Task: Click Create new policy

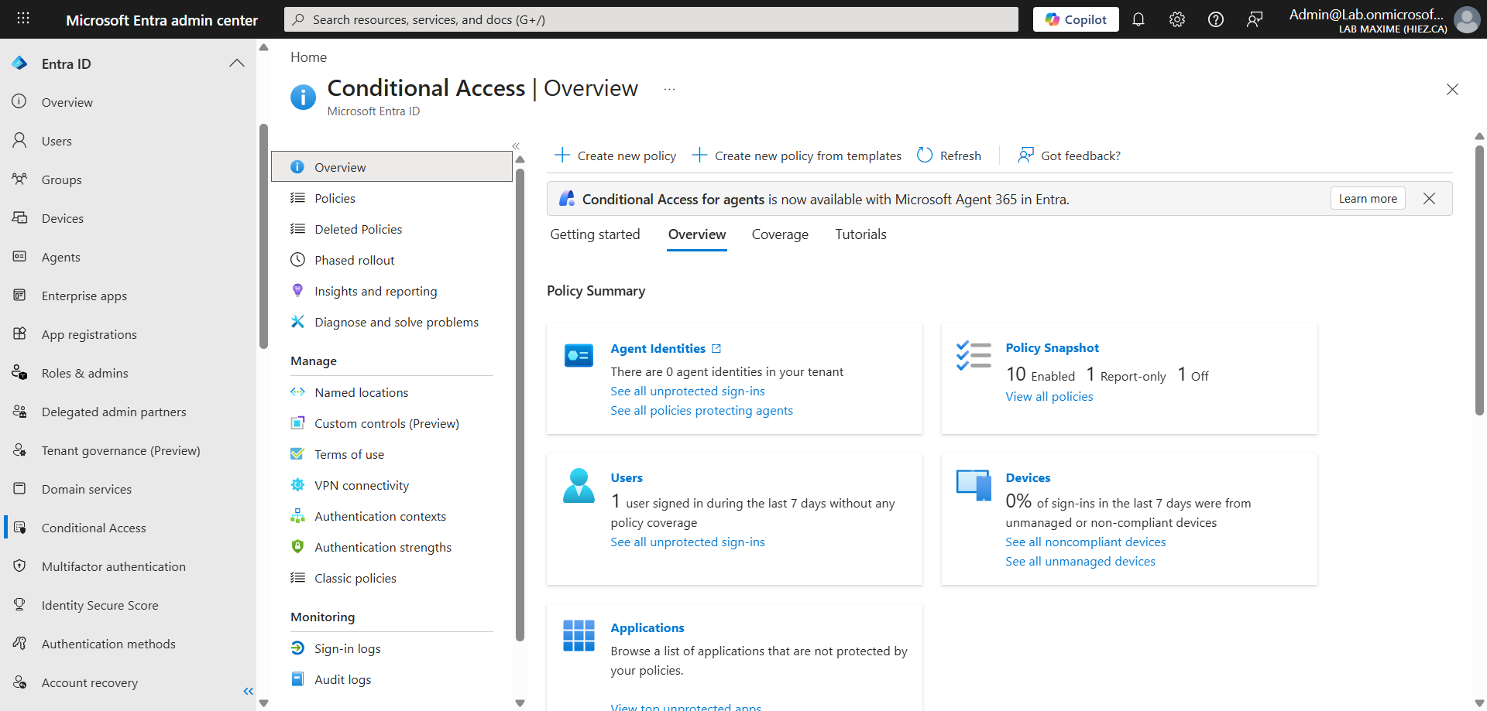Action: coord(616,156)
